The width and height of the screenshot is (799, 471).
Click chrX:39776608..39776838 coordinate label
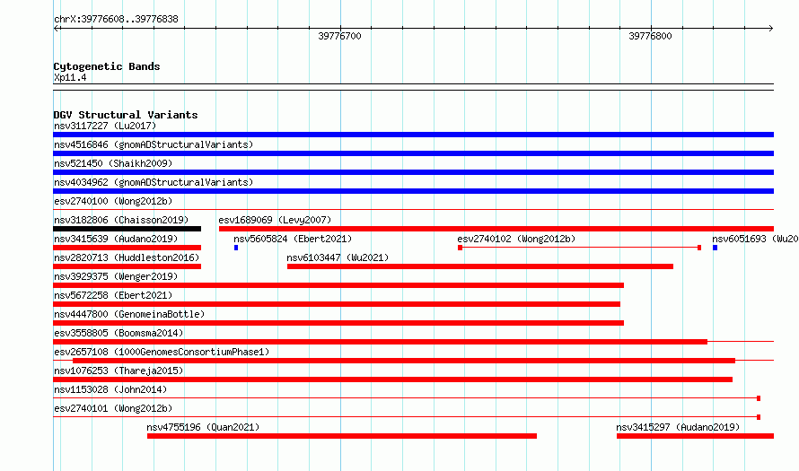click(x=116, y=19)
